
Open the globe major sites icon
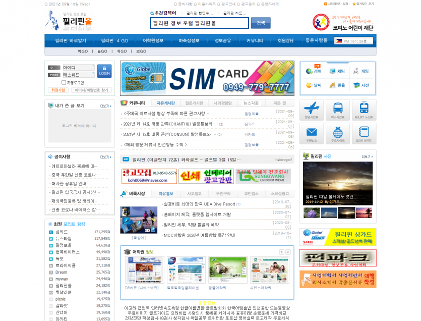(x=337, y=134)
